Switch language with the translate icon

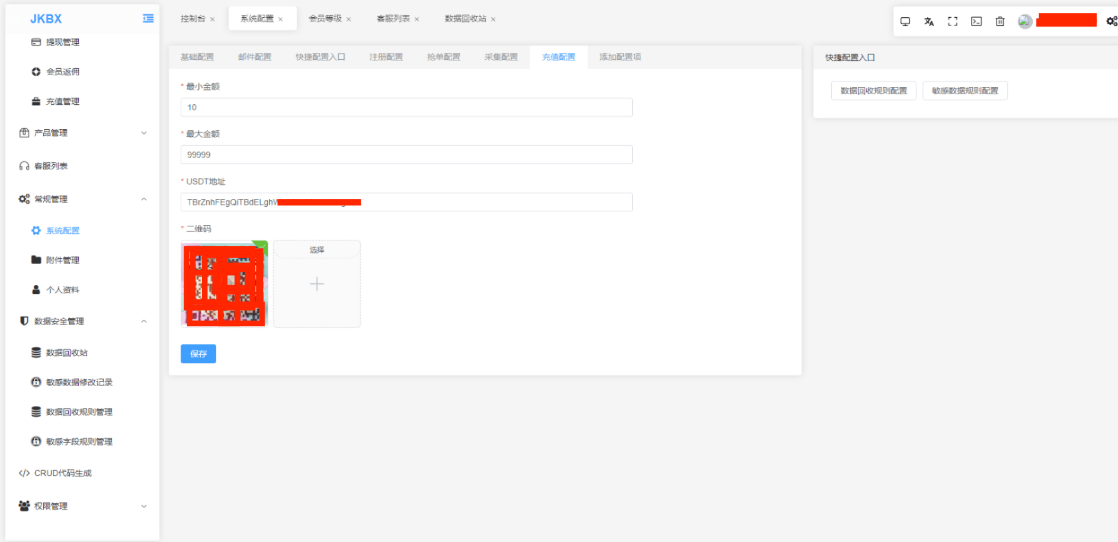click(929, 21)
